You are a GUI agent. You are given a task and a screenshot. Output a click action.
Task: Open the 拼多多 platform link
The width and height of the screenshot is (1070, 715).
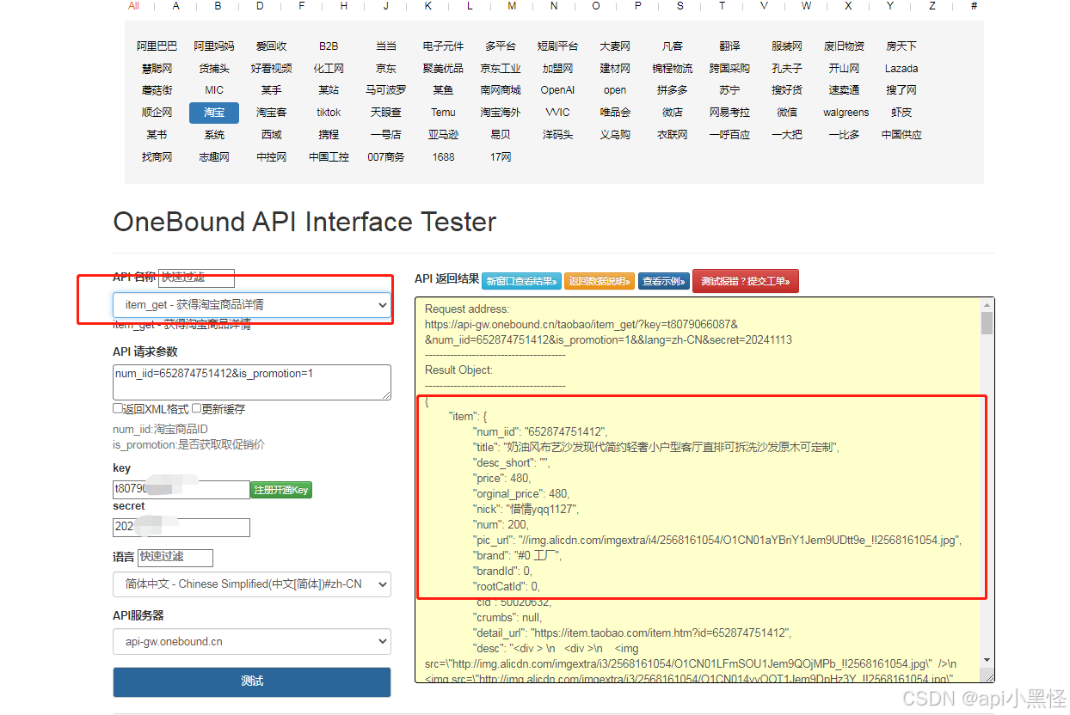pyautogui.click(x=673, y=90)
